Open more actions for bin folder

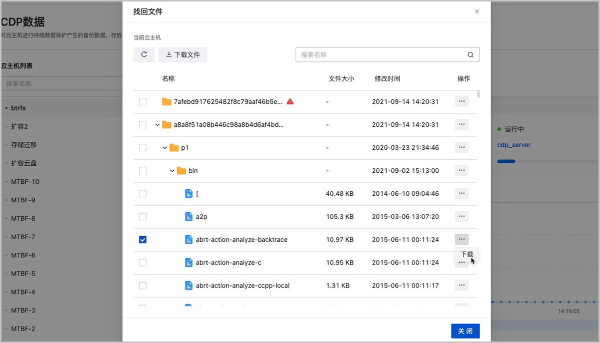461,171
